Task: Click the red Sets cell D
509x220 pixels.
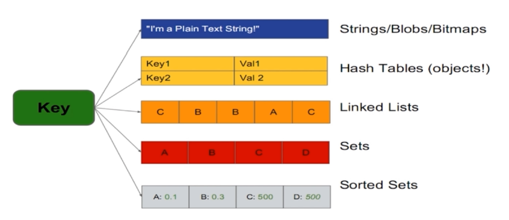Action: (x=306, y=152)
